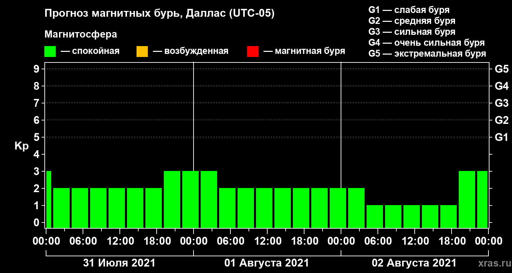This screenshot has width=512, height=273.
Task: Click the orange 'возбужденная' legend swatch
Action: pos(142,52)
